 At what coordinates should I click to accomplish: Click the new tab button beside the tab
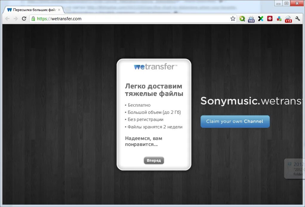click(67, 10)
